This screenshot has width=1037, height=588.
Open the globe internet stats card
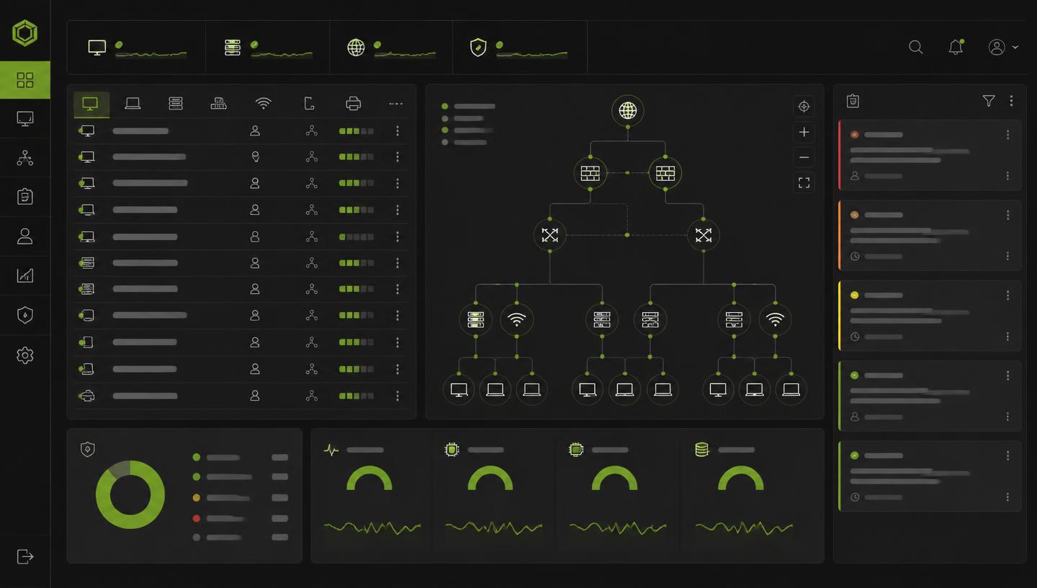pyautogui.click(x=391, y=48)
